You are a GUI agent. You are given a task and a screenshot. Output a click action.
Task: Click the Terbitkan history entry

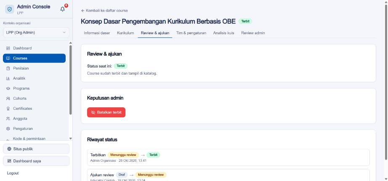(x=229, y=158)
